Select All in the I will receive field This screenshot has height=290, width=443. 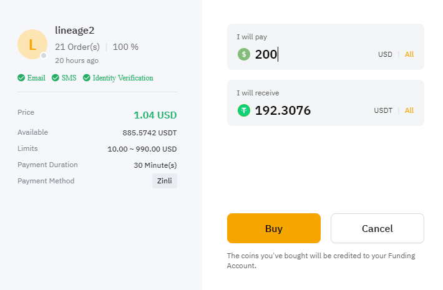tap(409, 110)
